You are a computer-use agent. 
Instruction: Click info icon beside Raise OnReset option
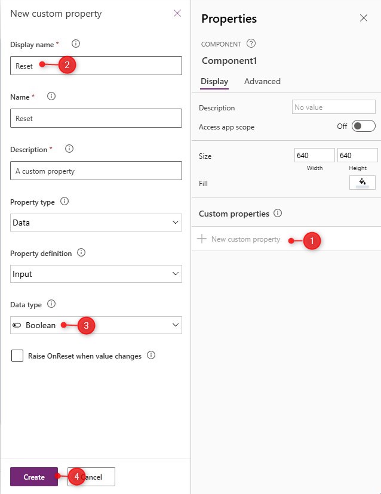point(151,355)
